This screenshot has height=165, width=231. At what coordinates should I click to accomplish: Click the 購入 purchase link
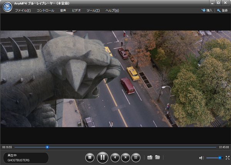click(x=207, y=10)
